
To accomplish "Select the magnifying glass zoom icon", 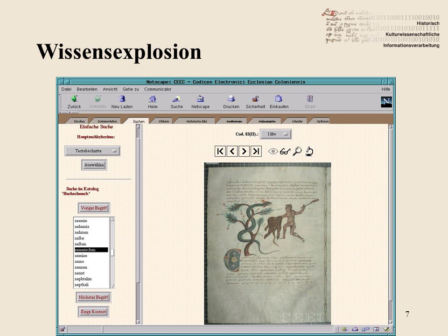I will (297, 151).
